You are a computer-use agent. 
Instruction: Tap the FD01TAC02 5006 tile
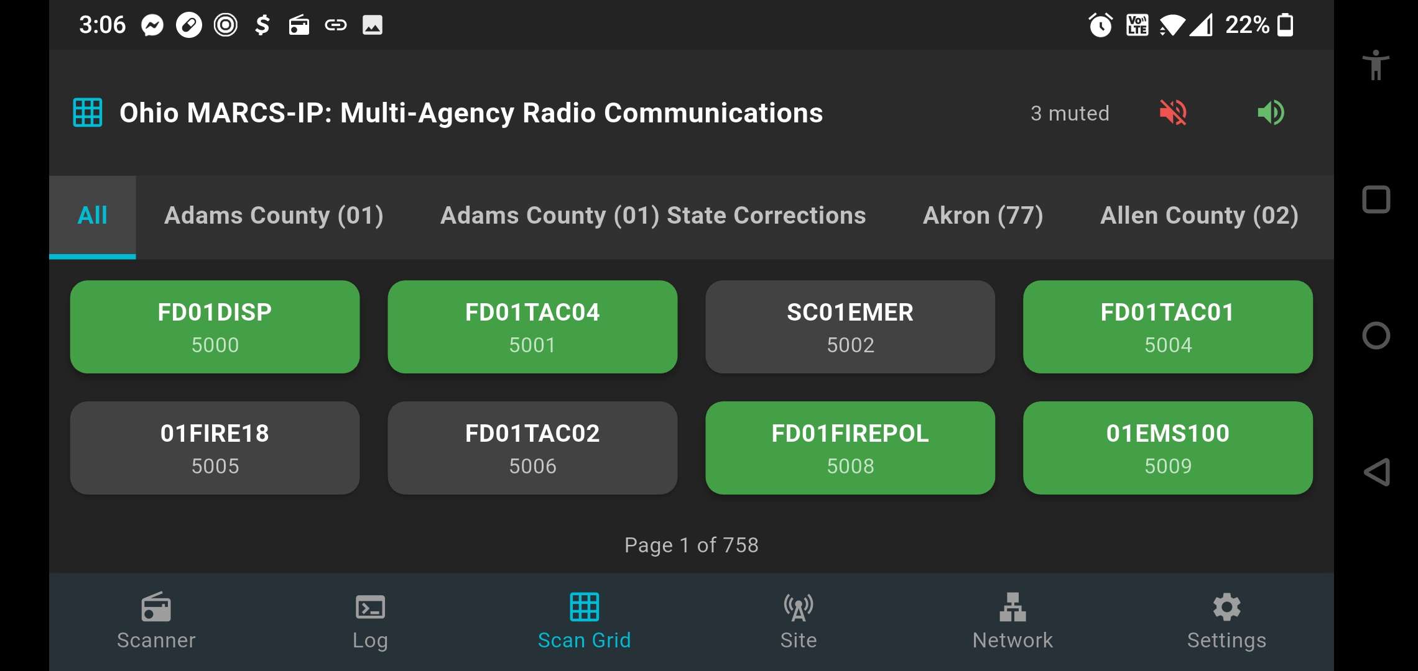532,448
